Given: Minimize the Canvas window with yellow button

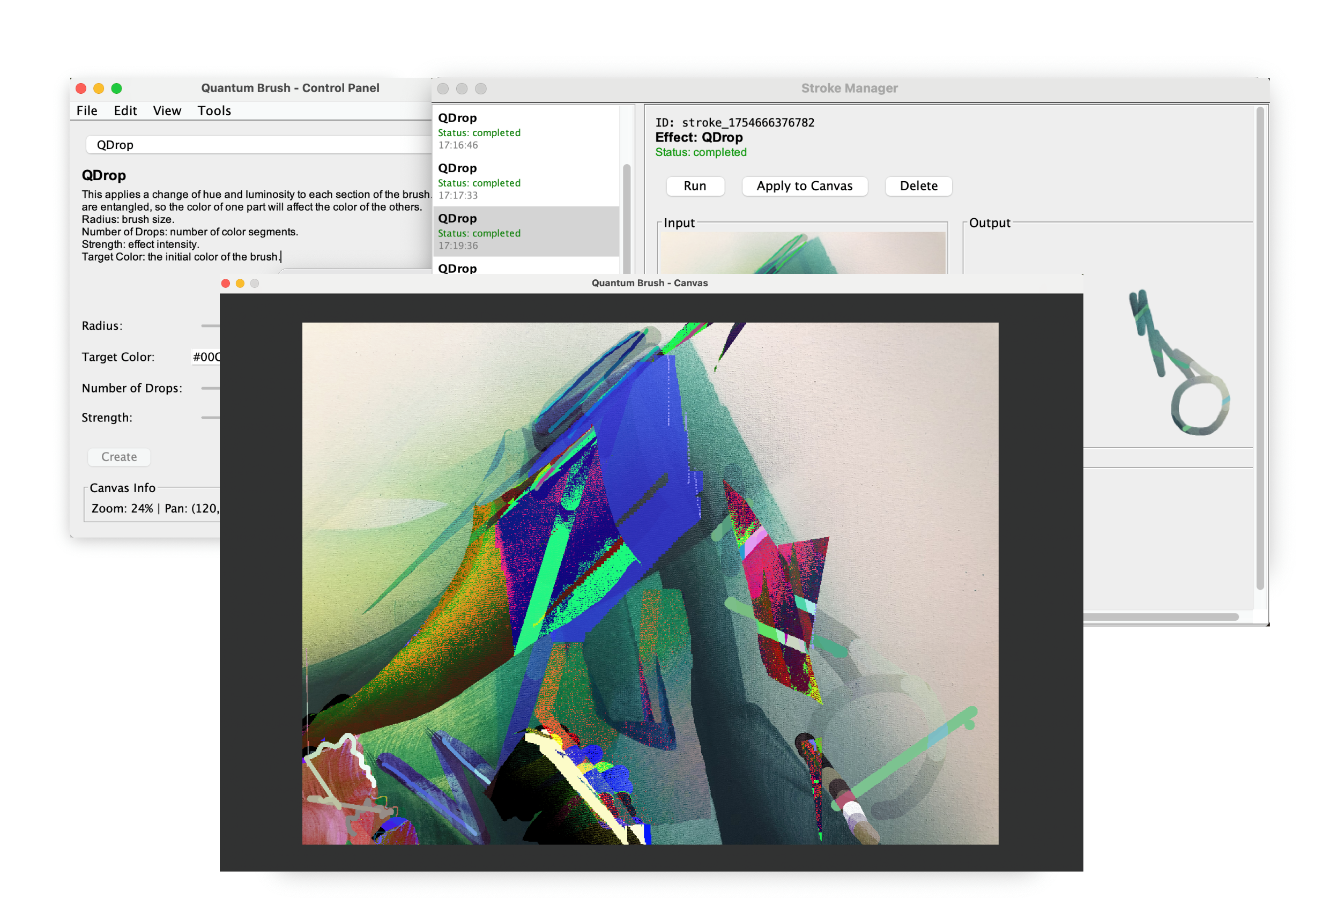Looking at the screenshot, I should coord(240,284).
